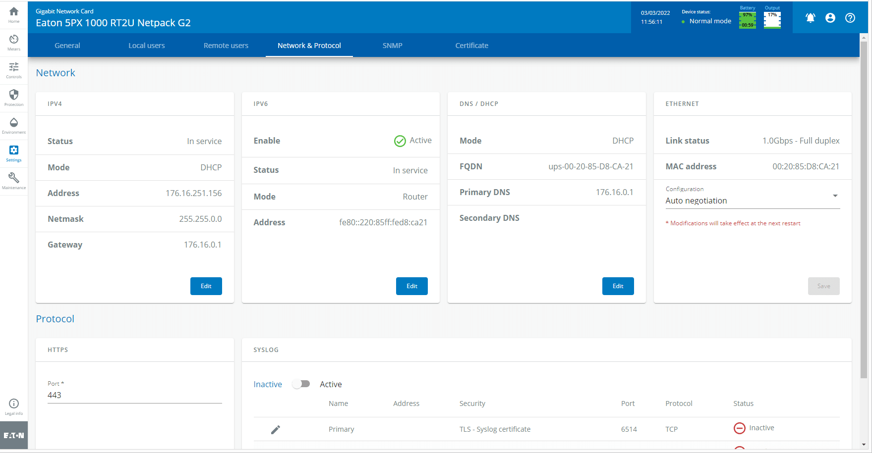Click the IPv6 Active check icon
The width and height of the screenshot is (872, 453).
400,141
